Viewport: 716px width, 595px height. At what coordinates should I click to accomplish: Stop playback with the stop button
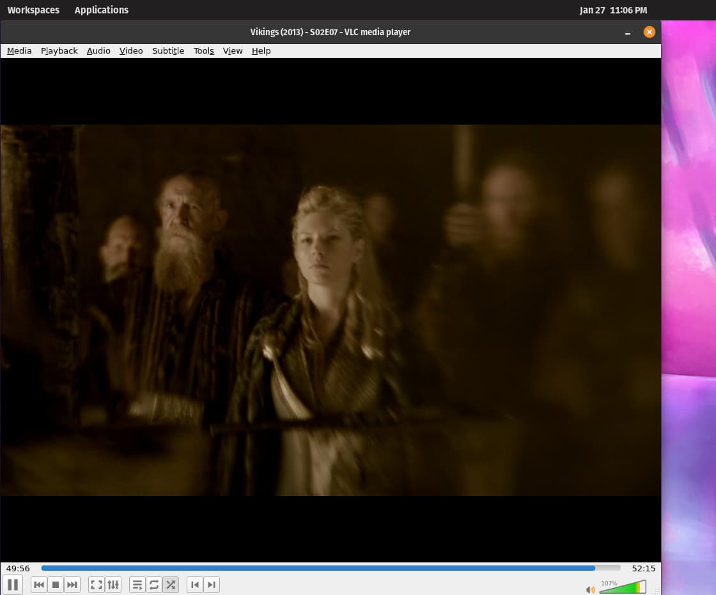pos(56,585)
